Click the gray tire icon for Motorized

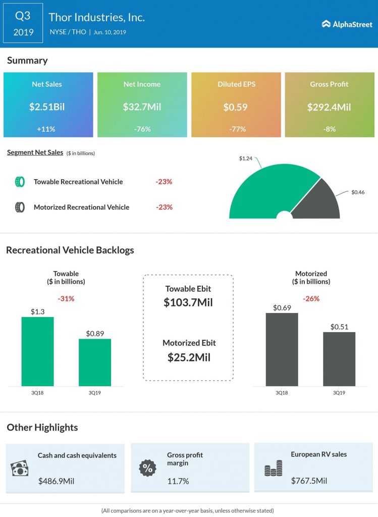tap(20, 207)
